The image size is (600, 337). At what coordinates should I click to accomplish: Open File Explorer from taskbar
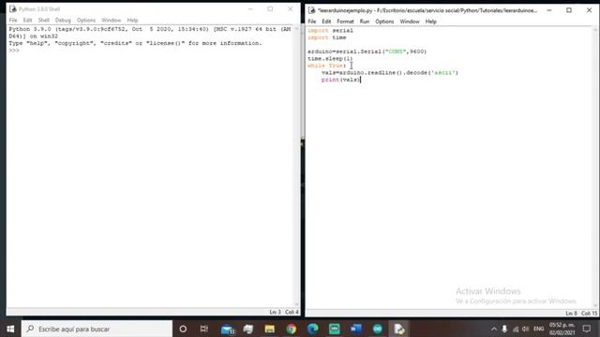[x=270, y=329]
